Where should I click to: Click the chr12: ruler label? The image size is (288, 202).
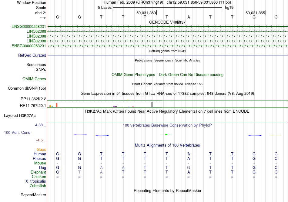[40, 13]
